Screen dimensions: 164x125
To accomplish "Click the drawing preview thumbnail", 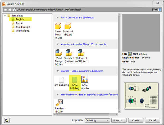I will pyautogui.click(x=141, y=96).
